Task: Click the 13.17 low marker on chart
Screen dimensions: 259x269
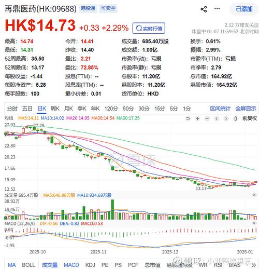Action: click(201, 189)
